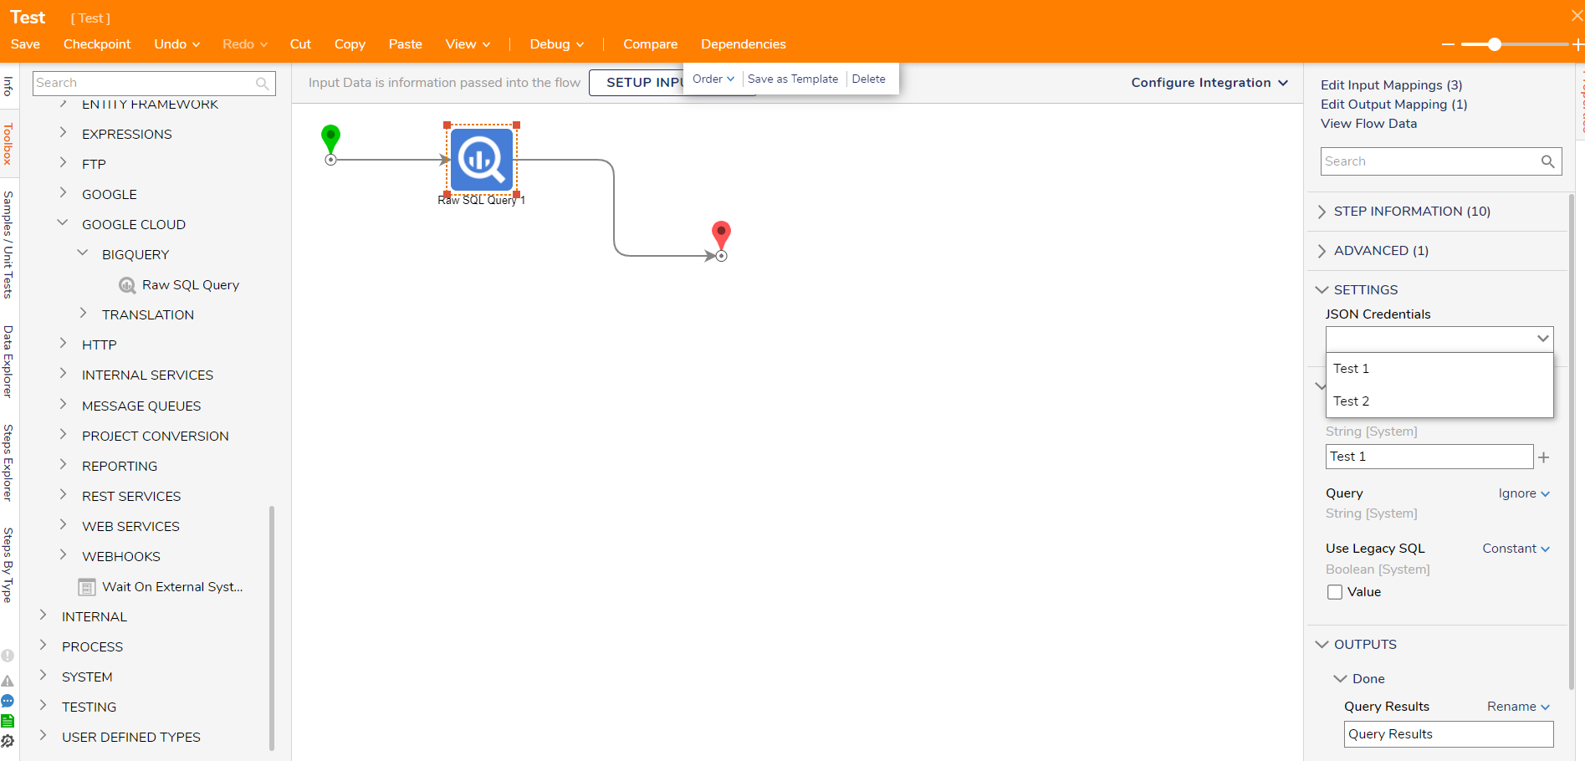Open the chat bubble icon in sidebar
The height and width of the screenshot is (761, 1585).
[8, 701]
